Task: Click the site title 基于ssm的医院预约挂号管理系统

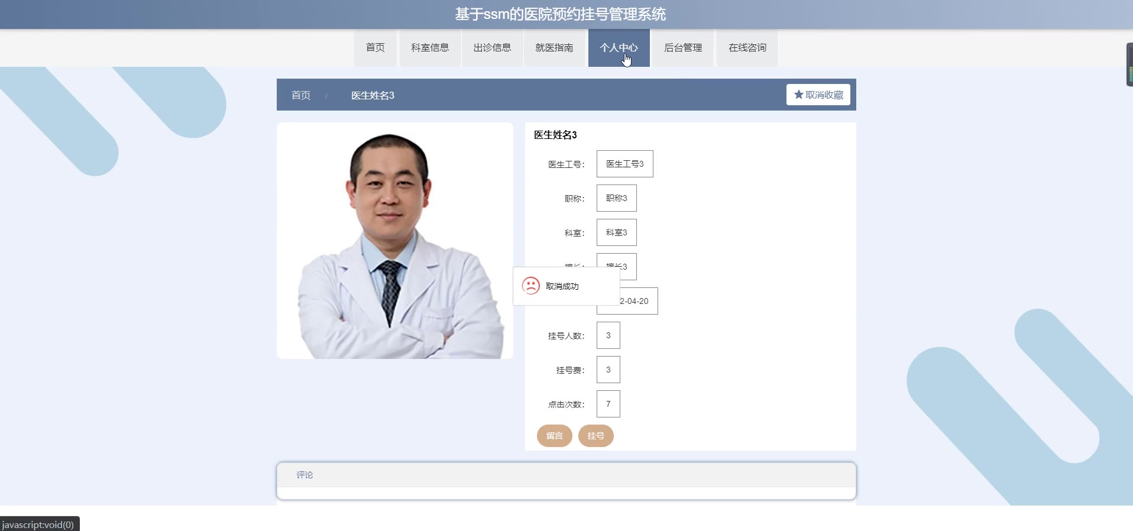Action: [561, 14]
